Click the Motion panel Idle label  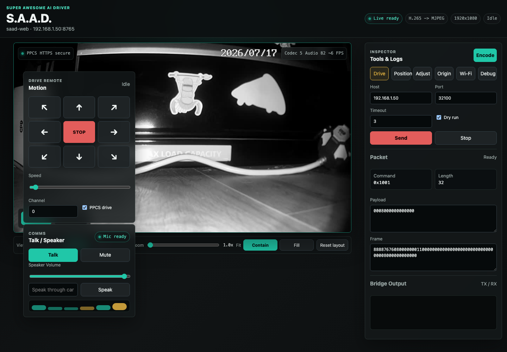(x=126, y=84)
